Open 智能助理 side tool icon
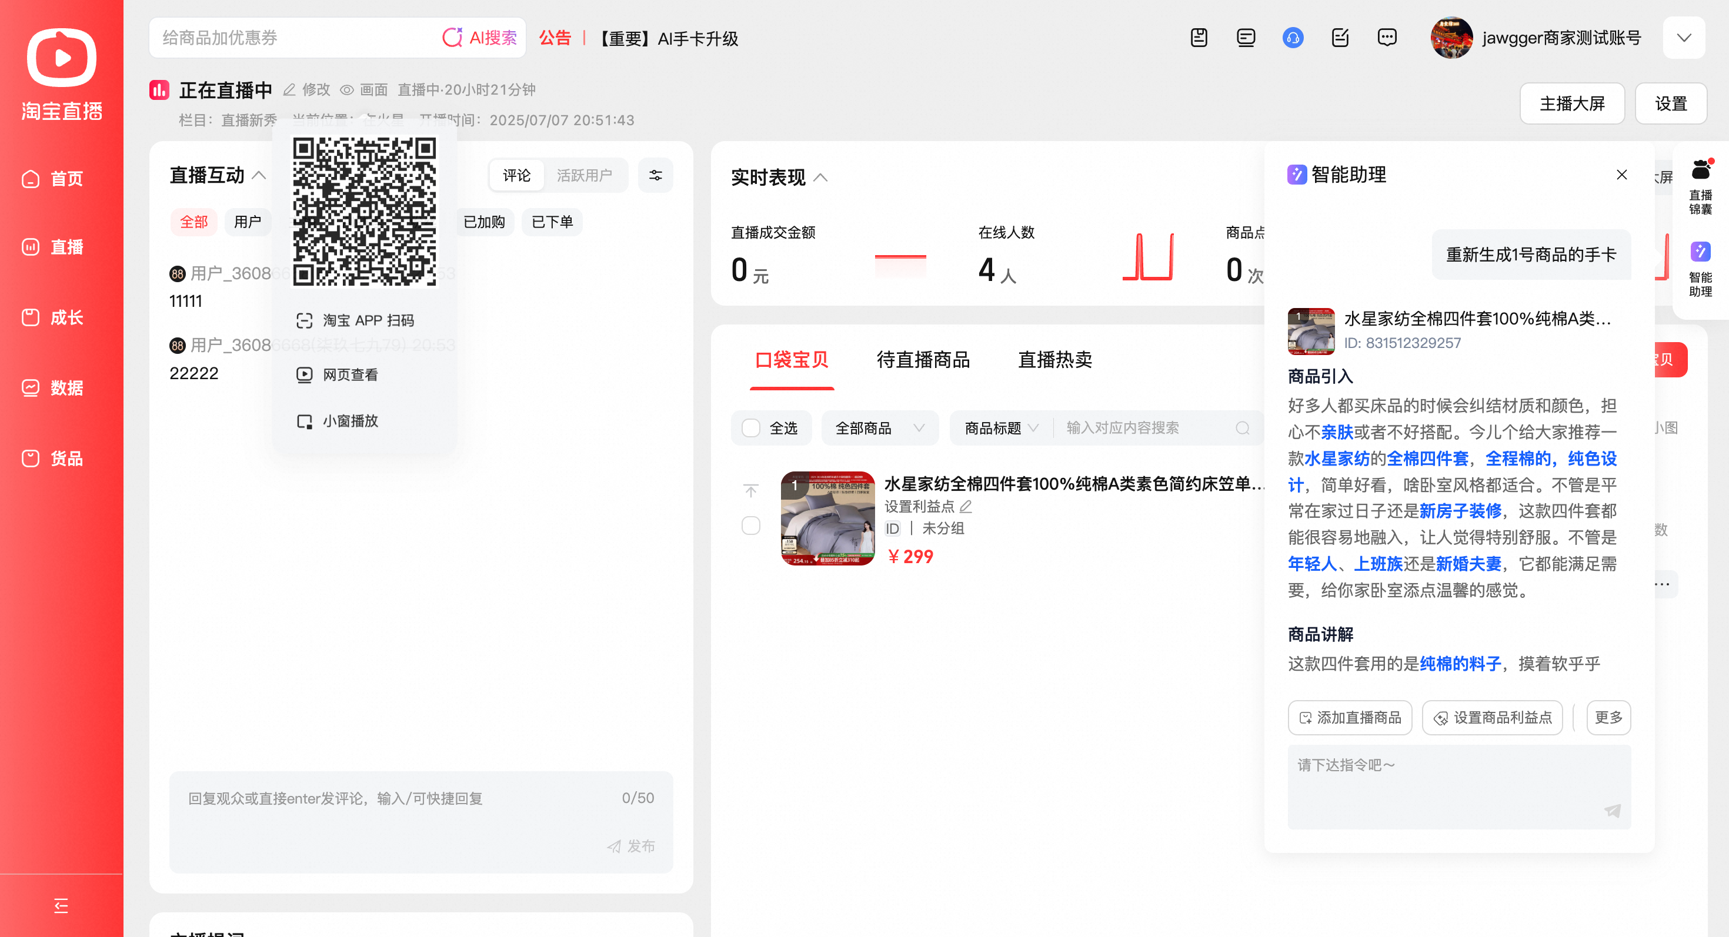The width and height of the screenshot is (1729, 937). [x=1700, y=270]
